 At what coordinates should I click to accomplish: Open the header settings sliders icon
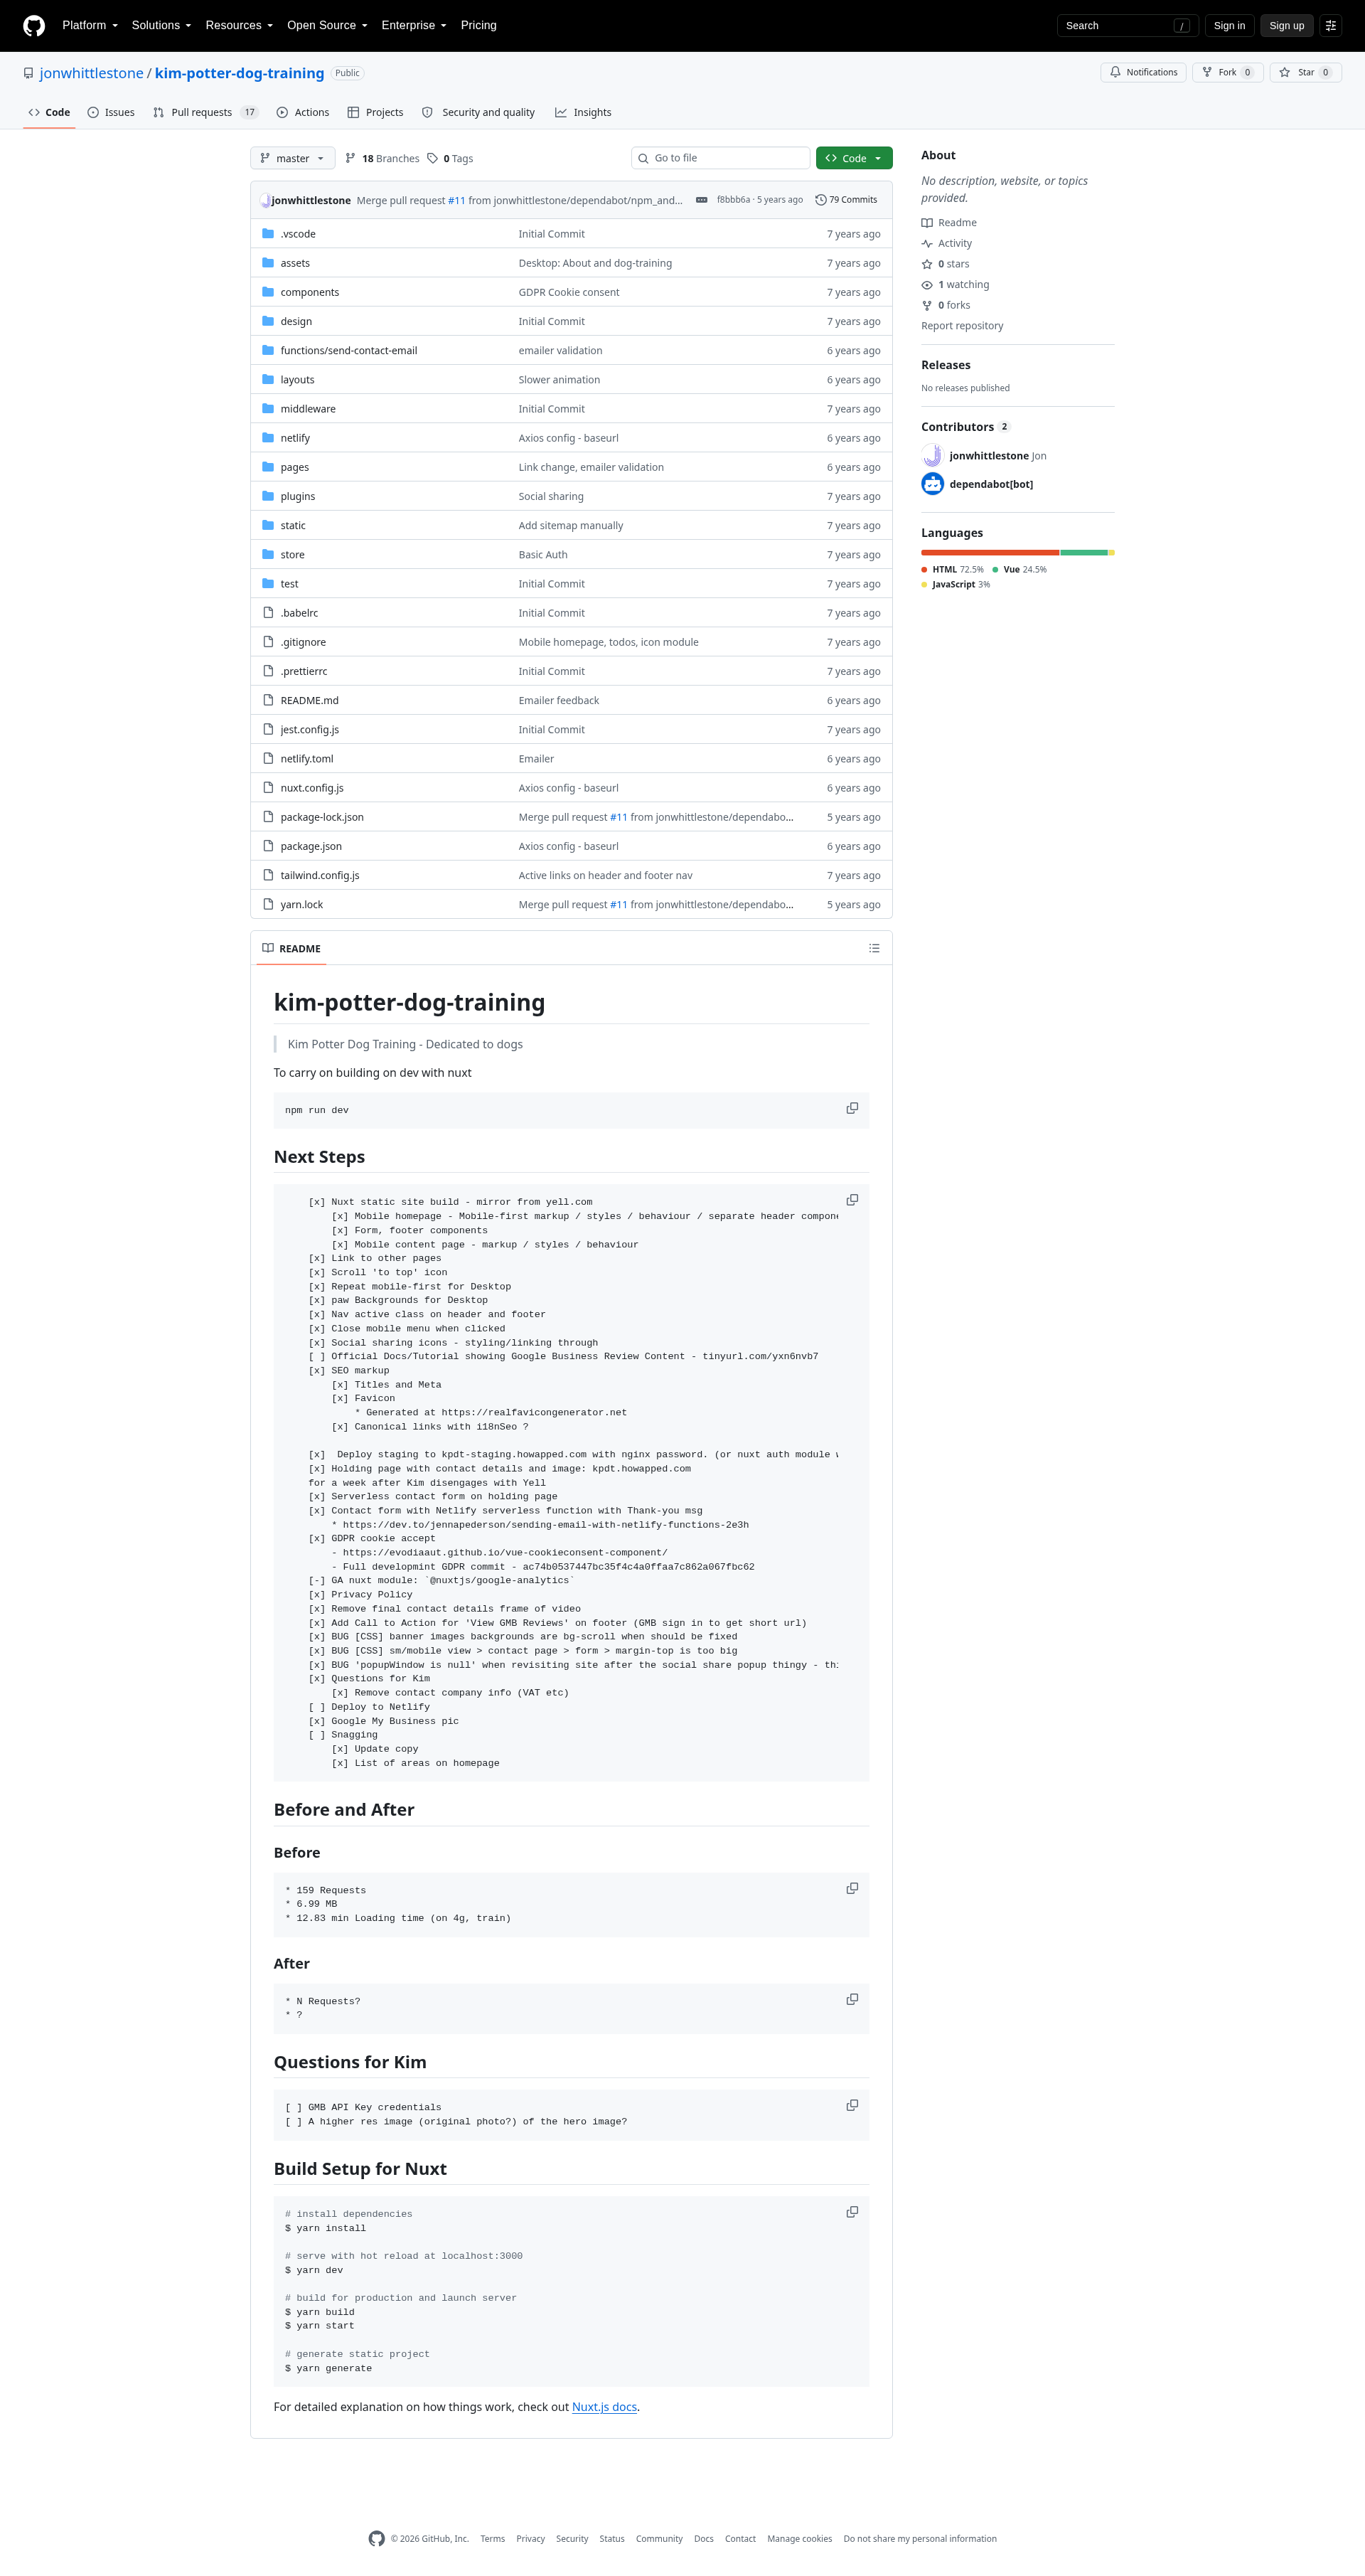click(x=1331, y=26)
